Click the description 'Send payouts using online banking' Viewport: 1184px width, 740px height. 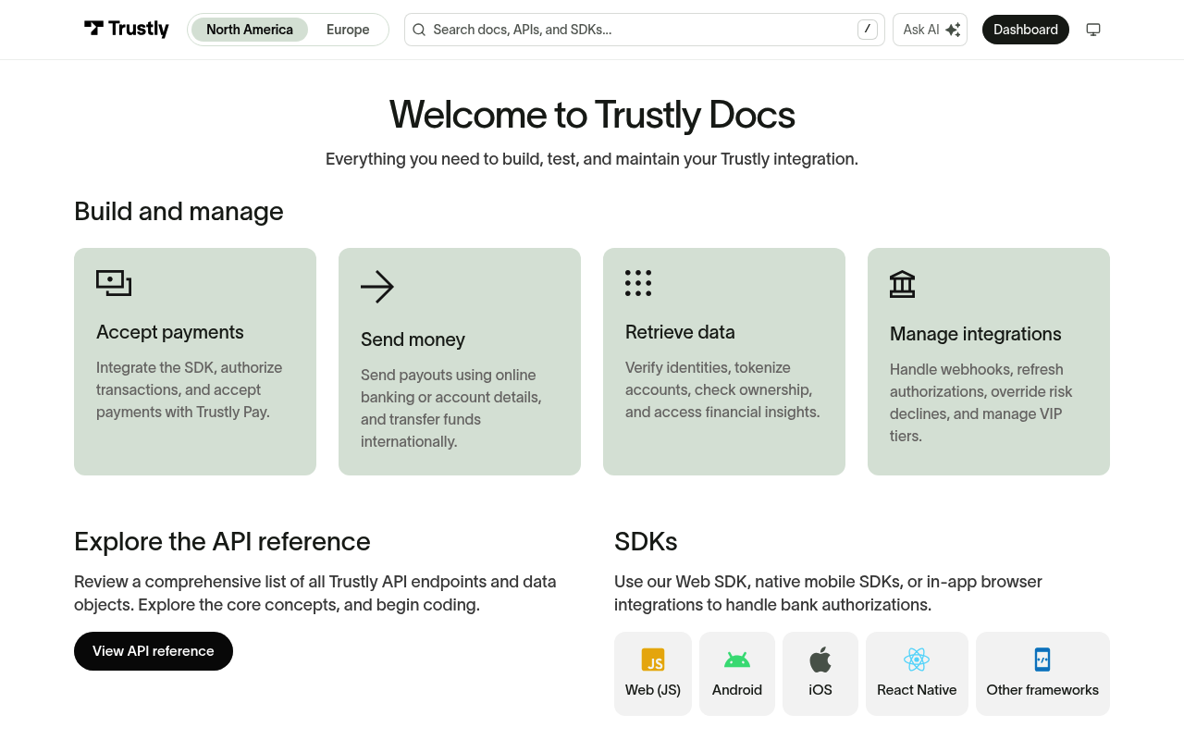pyautogui.click(x=451, y=408)
